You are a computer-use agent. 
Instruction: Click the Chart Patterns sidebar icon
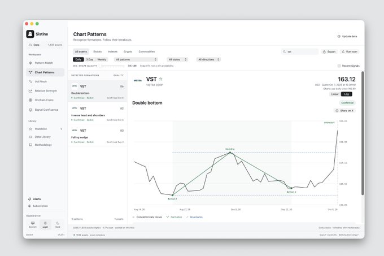point(30,72)
